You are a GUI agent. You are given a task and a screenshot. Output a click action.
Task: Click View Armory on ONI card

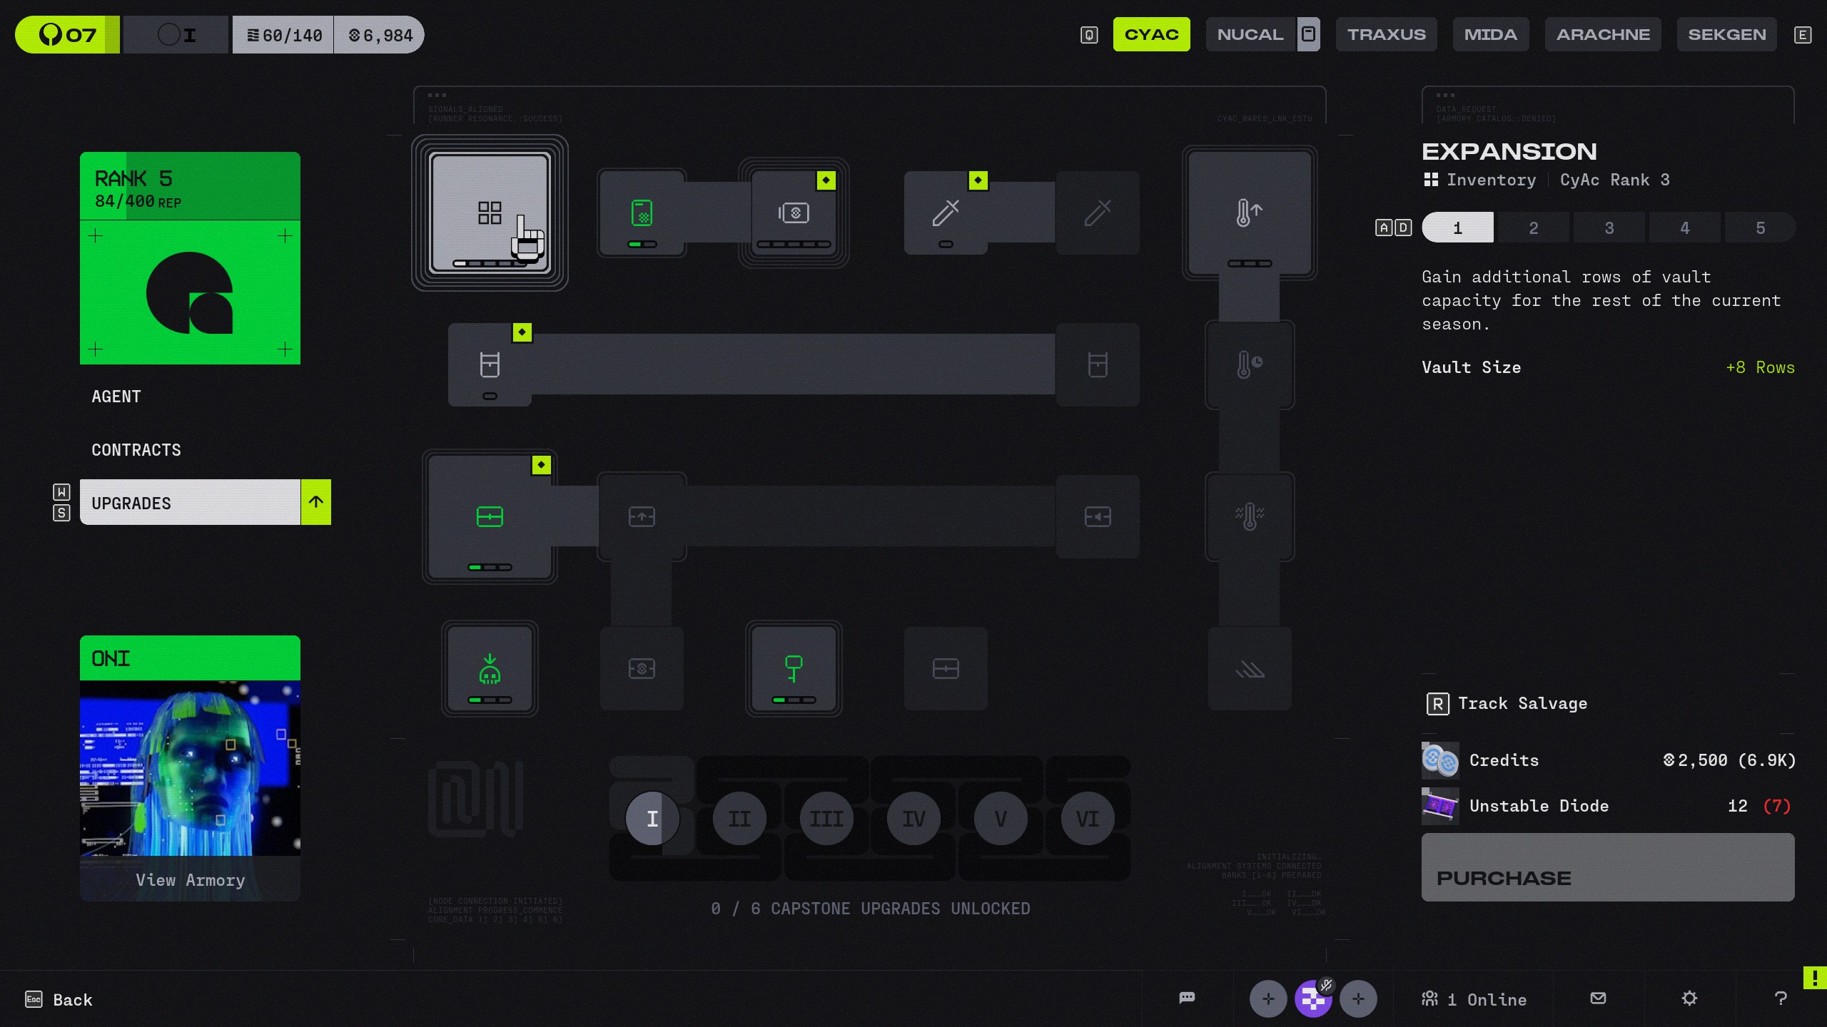coord(190,879)
